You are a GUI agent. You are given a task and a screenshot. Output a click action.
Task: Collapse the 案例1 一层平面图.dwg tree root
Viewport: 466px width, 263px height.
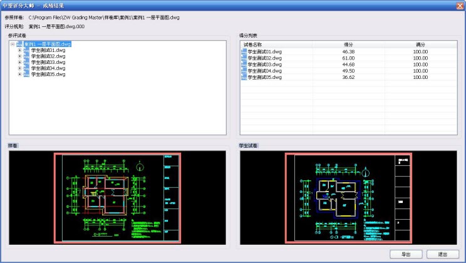click(13, 44)
